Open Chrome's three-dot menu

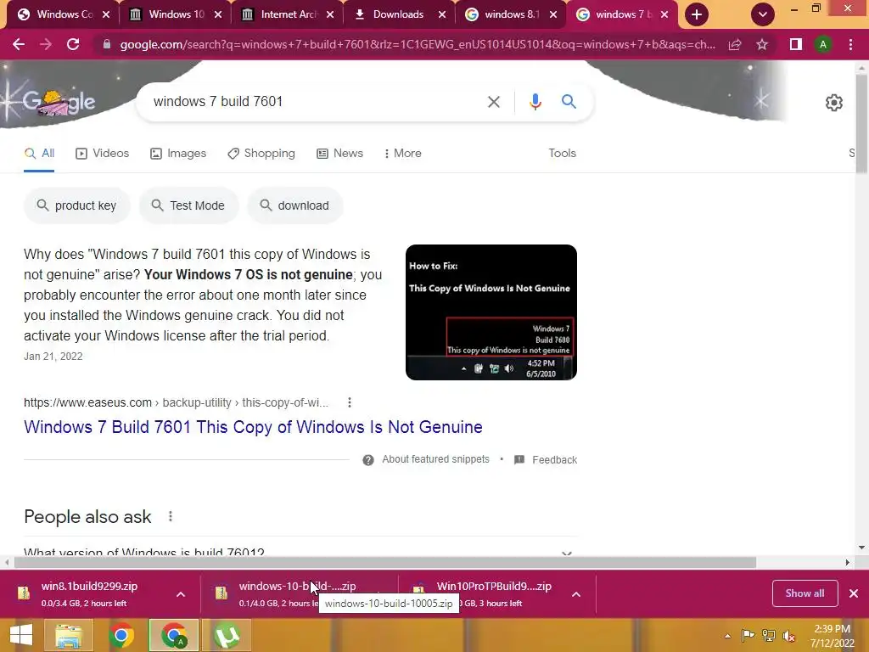[x=850, y=44]
